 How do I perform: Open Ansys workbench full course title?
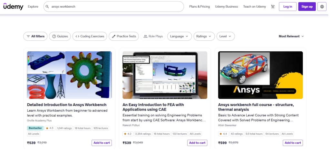pyautogui.click(x=256, y=107)
